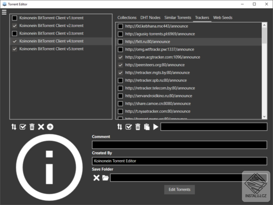Click scroll down arrow in trackers list
The height and width of the screenshot is (205, 273).
264,117
